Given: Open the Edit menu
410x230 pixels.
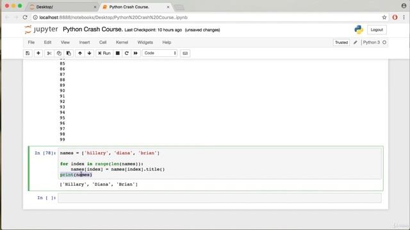Looking at the screenshot, I should (47, 42).
